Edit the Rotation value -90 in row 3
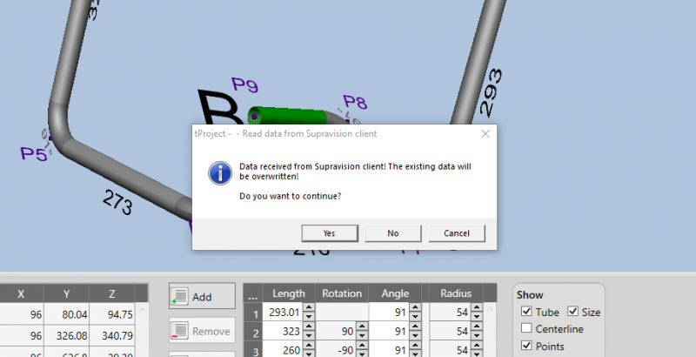 [336, 349]
